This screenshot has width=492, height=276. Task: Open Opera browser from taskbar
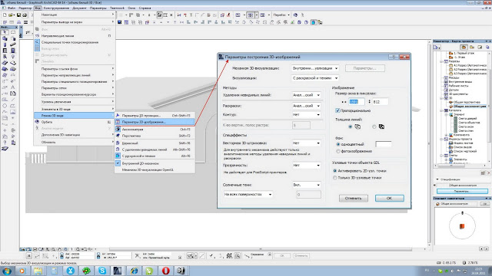pyautogui.click(x=166, y=271)
